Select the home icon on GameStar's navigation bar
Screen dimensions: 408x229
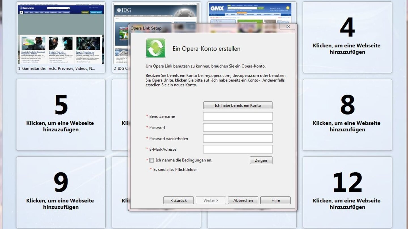pos(21,12)
